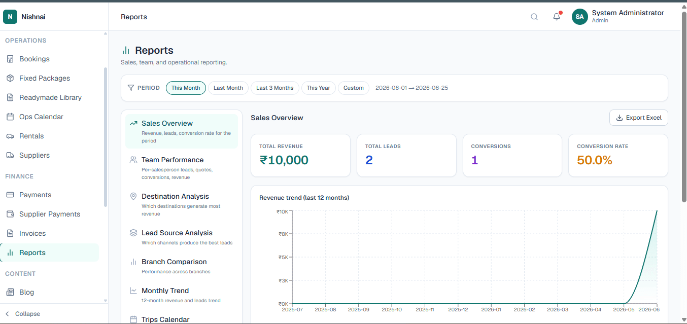Click the Monthly Trend chart icon
The height and width of the screenshot is (324, 687).
133,291
